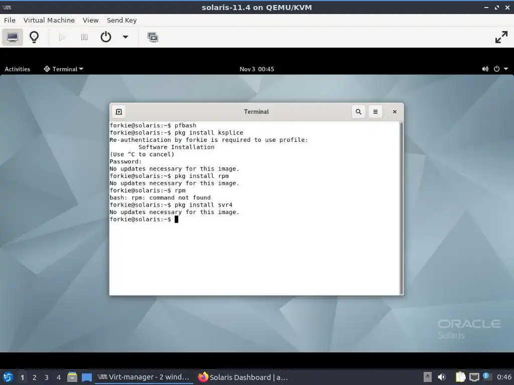Click the update notification tray icon

click(487, 376)
